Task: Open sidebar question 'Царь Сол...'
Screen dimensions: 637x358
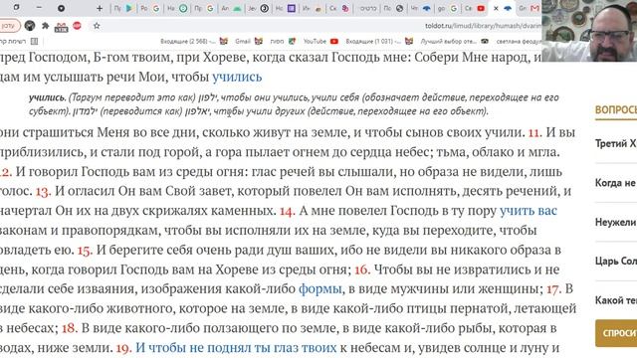Action: (616, 261)
